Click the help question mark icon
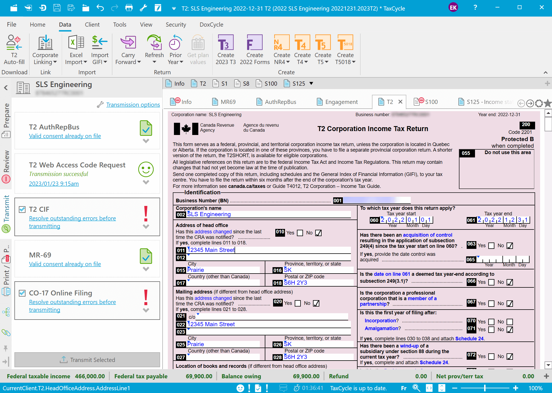Viewport: 552px width, 393px height. pyautogui.click(x=475, y=7)
